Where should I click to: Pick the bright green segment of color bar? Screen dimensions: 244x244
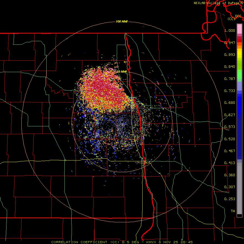(x=239, y=74)
